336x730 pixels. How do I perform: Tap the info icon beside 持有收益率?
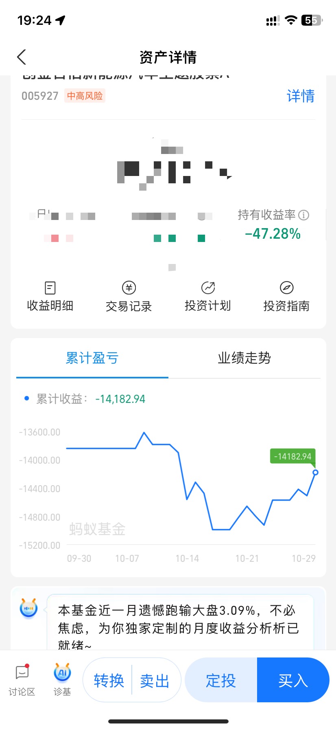(x=304, y=215)
